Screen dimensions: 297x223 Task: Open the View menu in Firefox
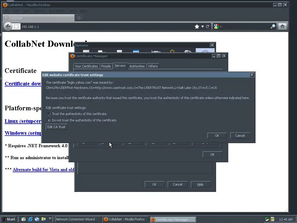(27, 11)
